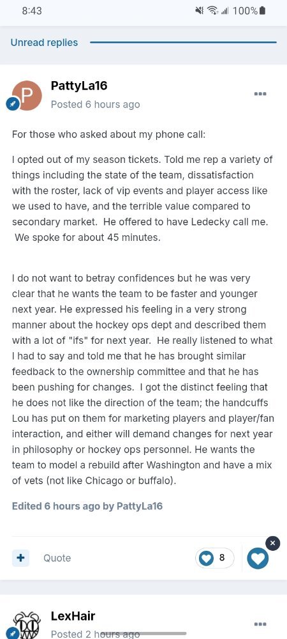Tap the muted sound status icon
Screen dimensions: 287x639
pos(200,11)
